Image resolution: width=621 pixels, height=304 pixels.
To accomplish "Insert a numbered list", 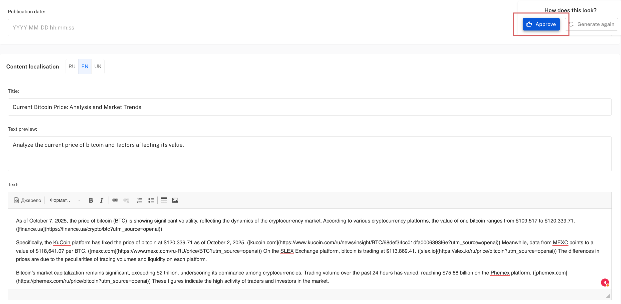I will click(x=140, y=200).
